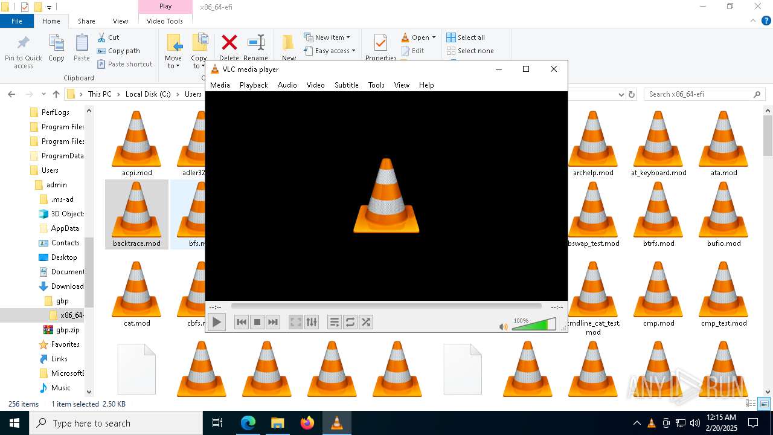Click Paste shortcut in ribbon
Image resolution: width=773 pixels, height=435 pixels.
124,64
